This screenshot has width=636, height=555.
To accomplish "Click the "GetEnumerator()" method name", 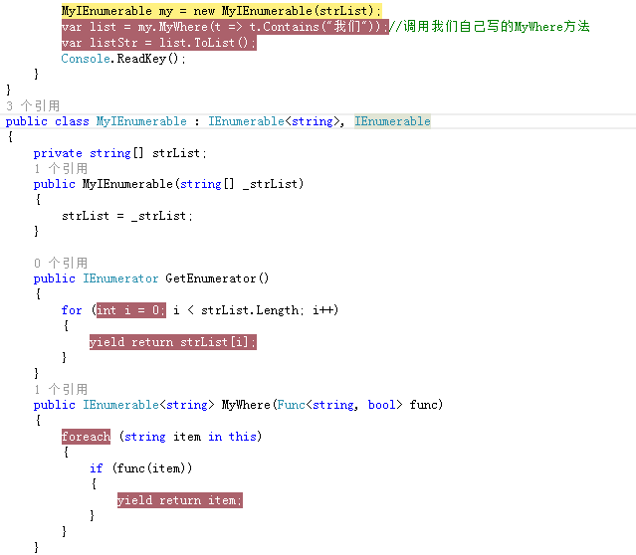I will pyautogui.click(x=217, y=278).
